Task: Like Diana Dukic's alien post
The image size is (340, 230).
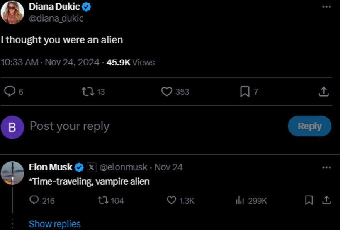Action: 167,92
